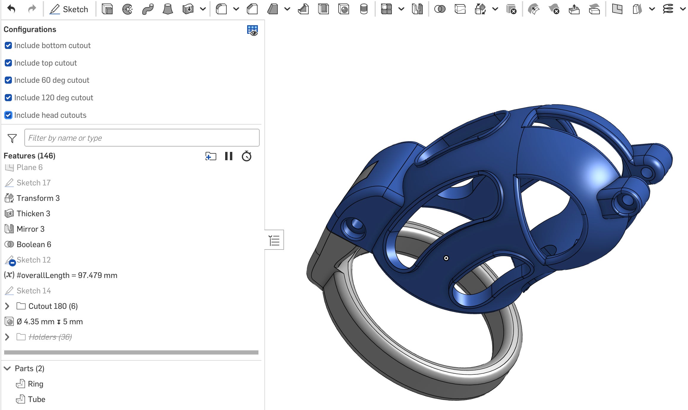This screenshot has width=688, height=410.
Task: Click the Boolean tool icon
Action: point(440,9)
